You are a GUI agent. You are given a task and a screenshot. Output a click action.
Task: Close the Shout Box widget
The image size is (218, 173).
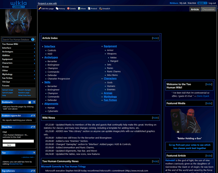tap(34, 127)
